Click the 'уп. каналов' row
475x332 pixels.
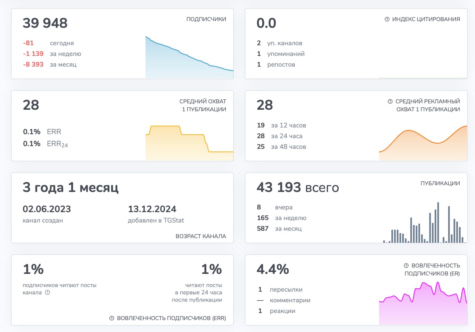[280, 43]
